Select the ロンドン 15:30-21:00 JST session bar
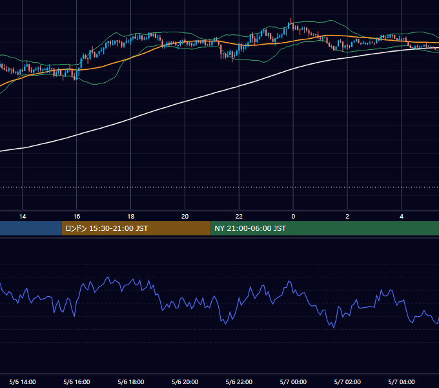The width and height of the screenshot is (439, 388). click(136, 228)
